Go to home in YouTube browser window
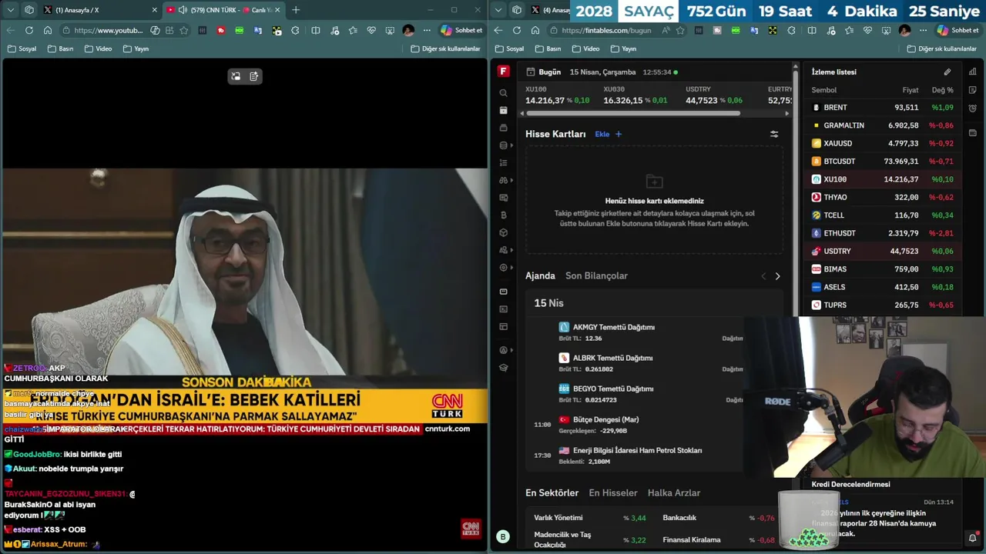The height and width of the screenshot is (554, 986). click(x=47, y=30)
